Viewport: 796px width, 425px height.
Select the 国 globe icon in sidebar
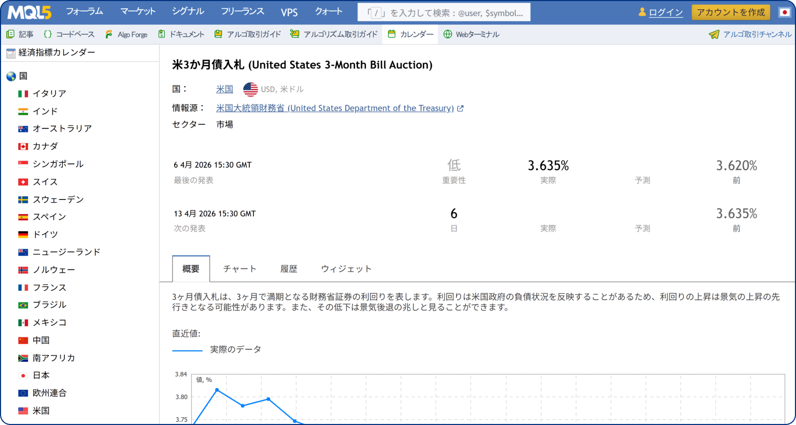(x=12, y=76)
